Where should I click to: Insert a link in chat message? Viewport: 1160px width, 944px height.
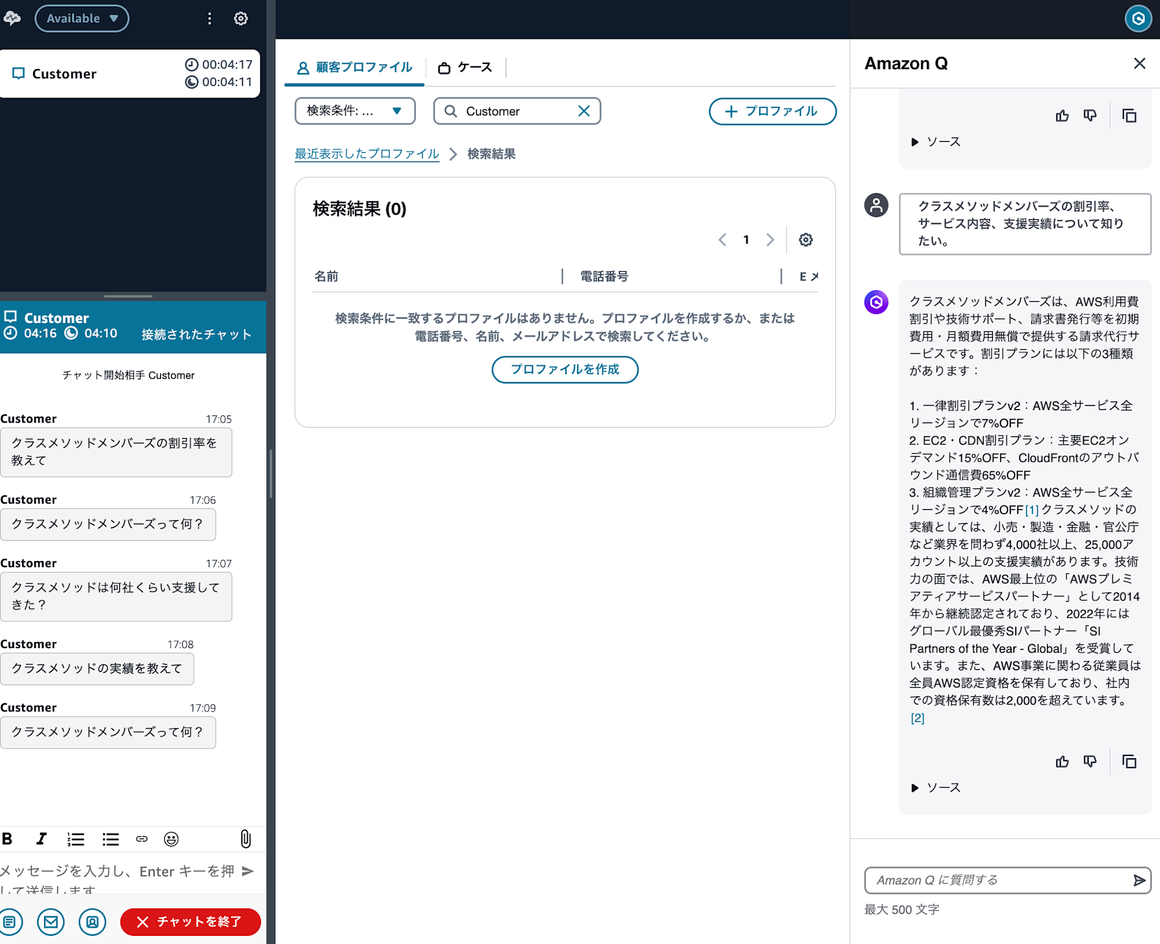pyautogui.click(x=142, y=839)
